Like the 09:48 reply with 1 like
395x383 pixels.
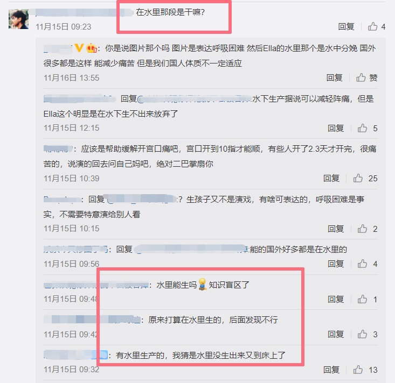pos(362,299)
